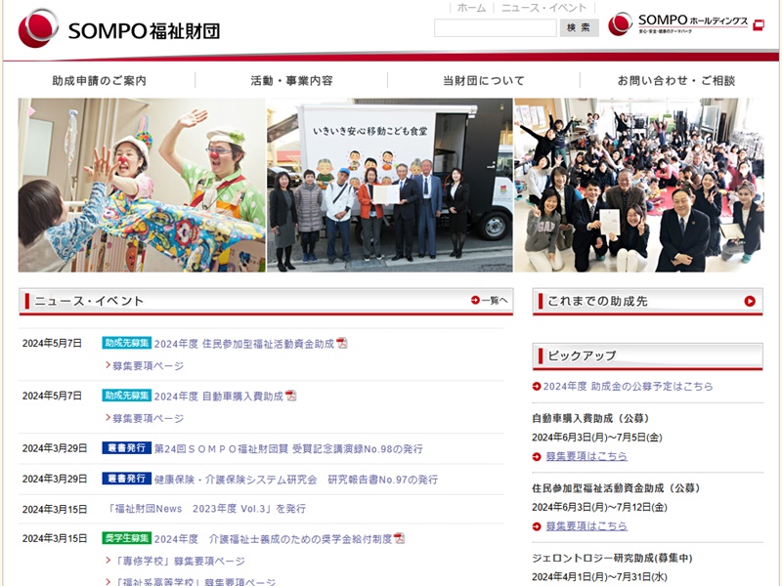The image size is (782, 586).
Task: Click 2024年6月3日(月)～7月12日(金) date text
Action: pyautogui.click(x=599, y=507)
